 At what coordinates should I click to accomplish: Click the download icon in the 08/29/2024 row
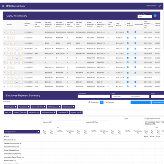(x=17, y=49)
